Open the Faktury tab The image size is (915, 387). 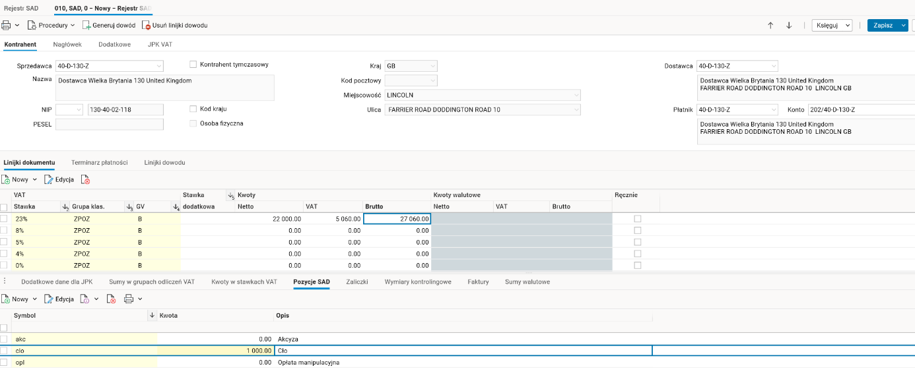coord(478,282)
